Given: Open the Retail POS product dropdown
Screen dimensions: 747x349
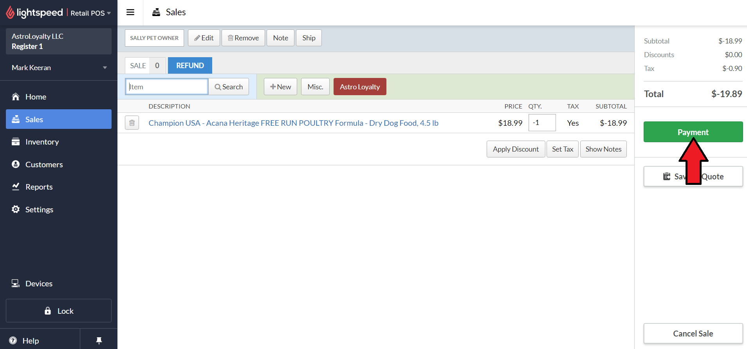Looking at the screenshot, I should click(x=90, y=13).
